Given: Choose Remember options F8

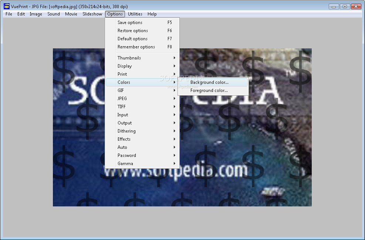Looking at the screenshot, I should [142, 47].
